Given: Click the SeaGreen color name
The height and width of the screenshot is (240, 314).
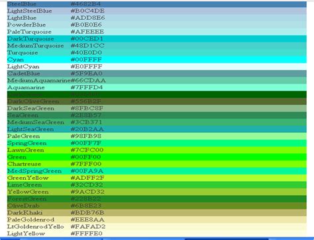Looking at the screenshot, I should coord(23,116).
